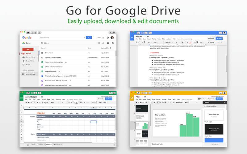Click borders icon in Annual budget toolbar
Viewport: 247px width, 154px height.
pos(85,103)
